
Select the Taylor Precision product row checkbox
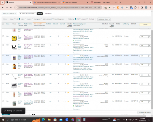pos(3,36)
